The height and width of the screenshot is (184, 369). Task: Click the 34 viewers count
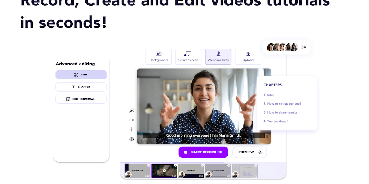[x=303, y=47]
